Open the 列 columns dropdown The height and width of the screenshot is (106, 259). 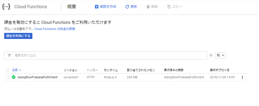pos(221,56)
